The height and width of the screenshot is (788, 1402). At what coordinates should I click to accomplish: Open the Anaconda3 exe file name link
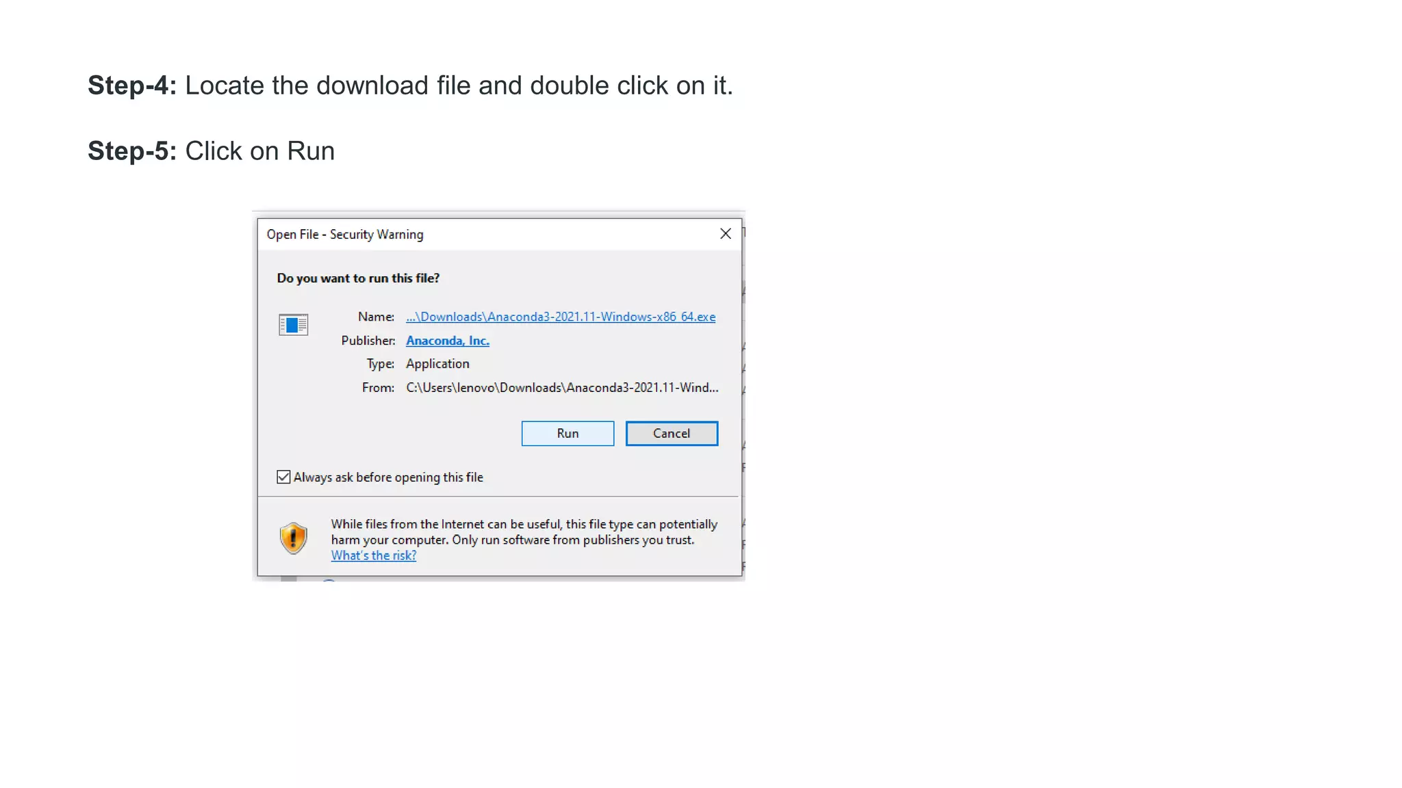click(x=560, y=317)
